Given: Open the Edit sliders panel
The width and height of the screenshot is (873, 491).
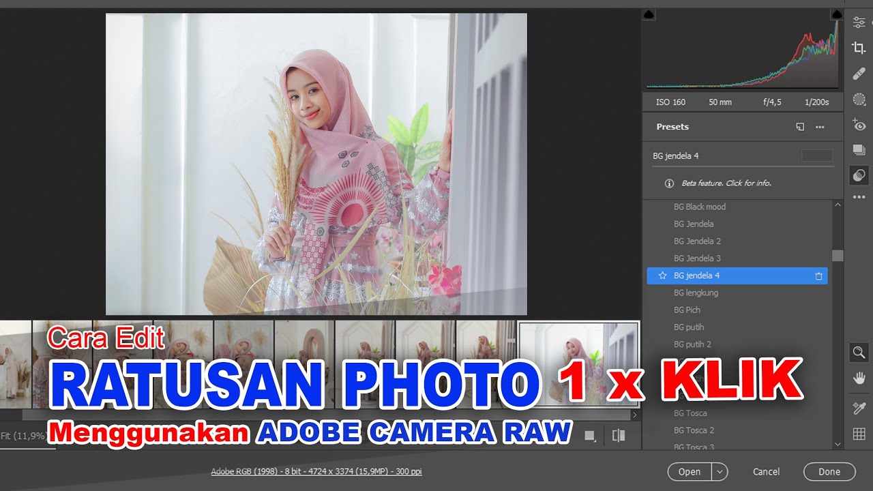Looking at the screenshot, I should (859, 22).
